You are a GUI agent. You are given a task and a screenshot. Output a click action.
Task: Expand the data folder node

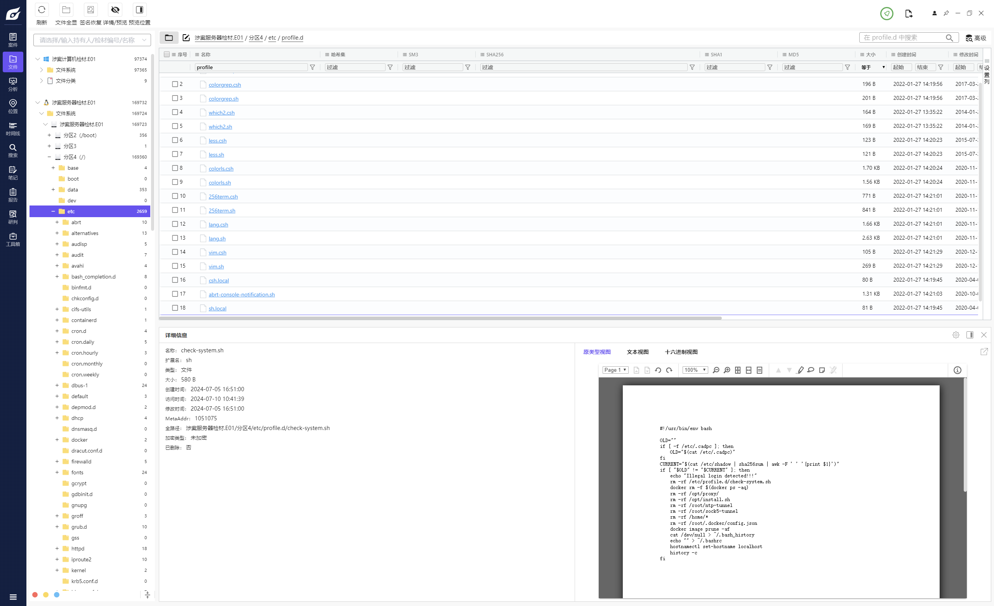(53, 190)
